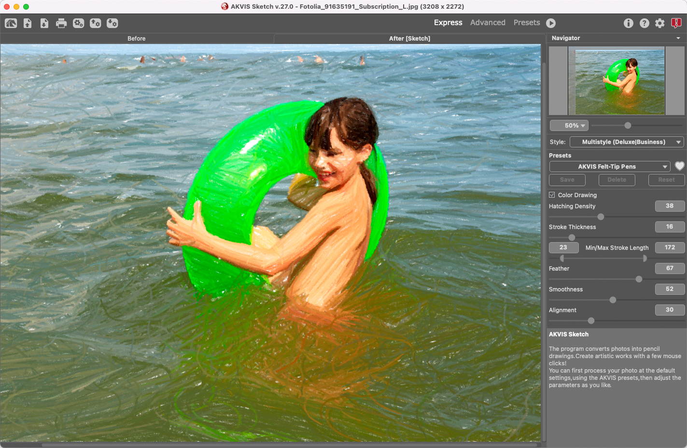The height and width of the screenshot is (448, 687).
Task: Click the Stroke Thickness value field
Action: [670, 227]
